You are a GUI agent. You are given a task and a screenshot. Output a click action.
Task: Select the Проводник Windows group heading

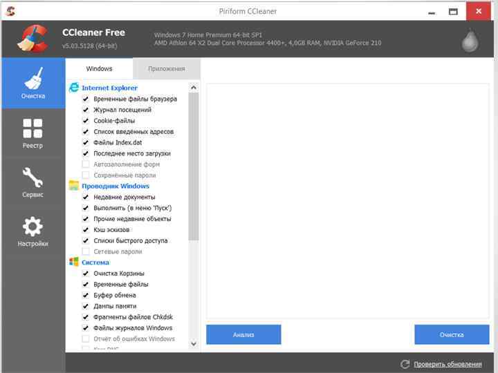point(116,186)
